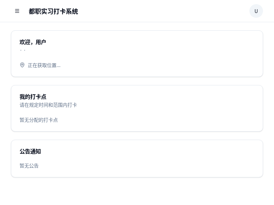Click the placeholder dots under the greeting
Viewport: 274px width, 205px height.
click(23, 51)
